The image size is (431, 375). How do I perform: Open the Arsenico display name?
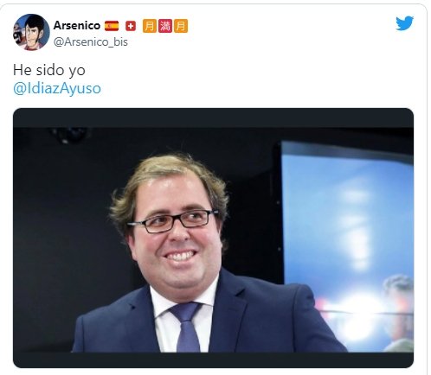point(77,25)
